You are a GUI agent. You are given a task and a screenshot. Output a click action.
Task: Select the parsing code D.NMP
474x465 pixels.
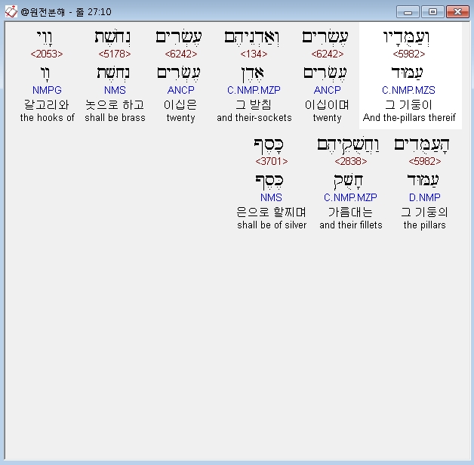pos(425,197)
